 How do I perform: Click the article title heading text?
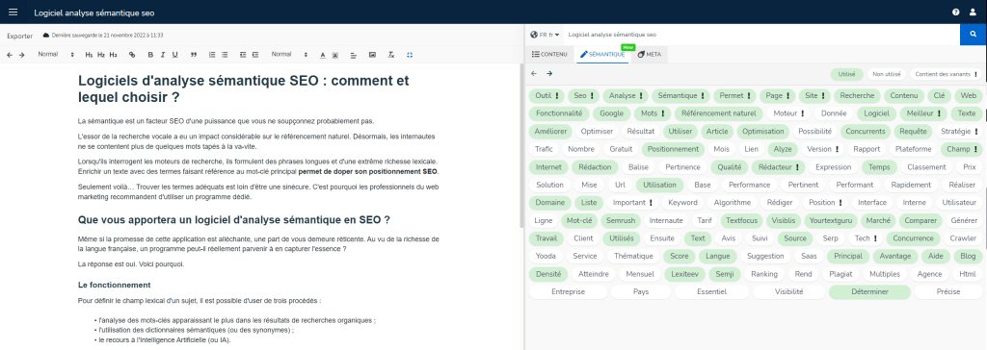tap(244, 89)
